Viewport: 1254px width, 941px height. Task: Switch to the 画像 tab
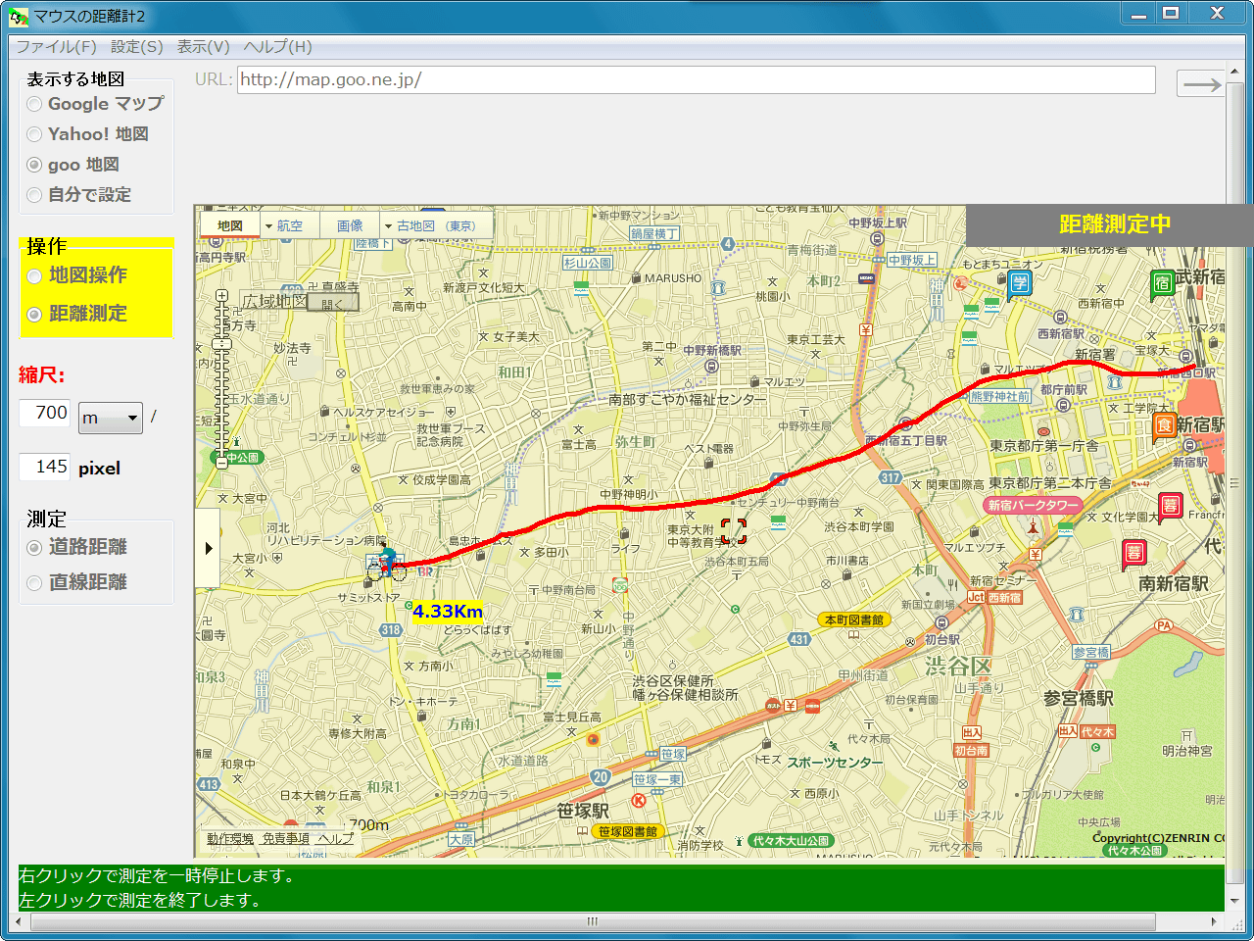[351, 225]
